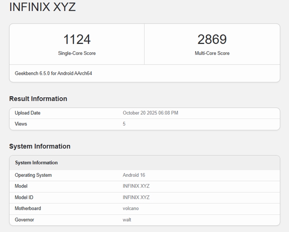Viewport: 289px width, 232px height.
Task: Click Geekbench 6.5.0 for Android AArch64 text
Action: [53, 73]
